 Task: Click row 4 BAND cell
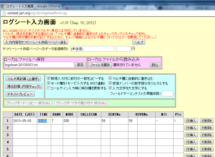(57, 142)
